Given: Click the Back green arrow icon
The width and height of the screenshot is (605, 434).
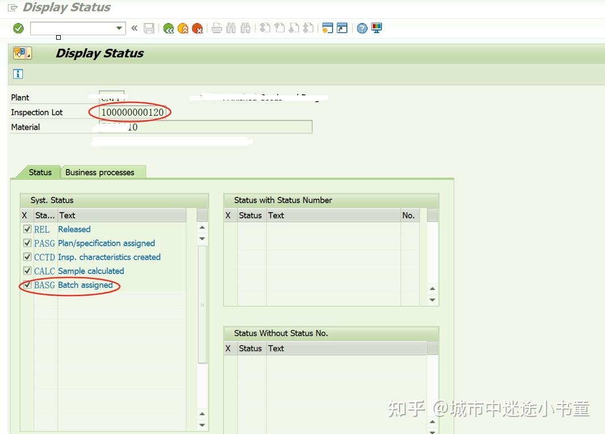Looking at the screenshot, I should coord(168,28).
